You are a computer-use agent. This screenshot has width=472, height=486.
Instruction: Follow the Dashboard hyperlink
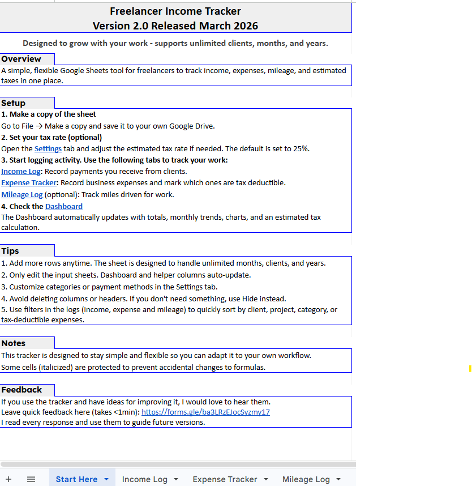(64, 206)
